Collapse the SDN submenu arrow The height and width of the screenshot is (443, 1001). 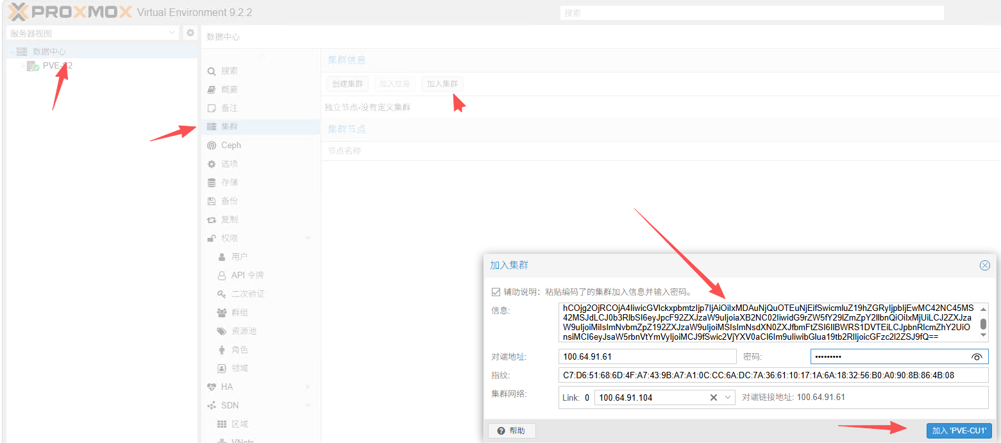pyautogui.click(x=308, y=405)
